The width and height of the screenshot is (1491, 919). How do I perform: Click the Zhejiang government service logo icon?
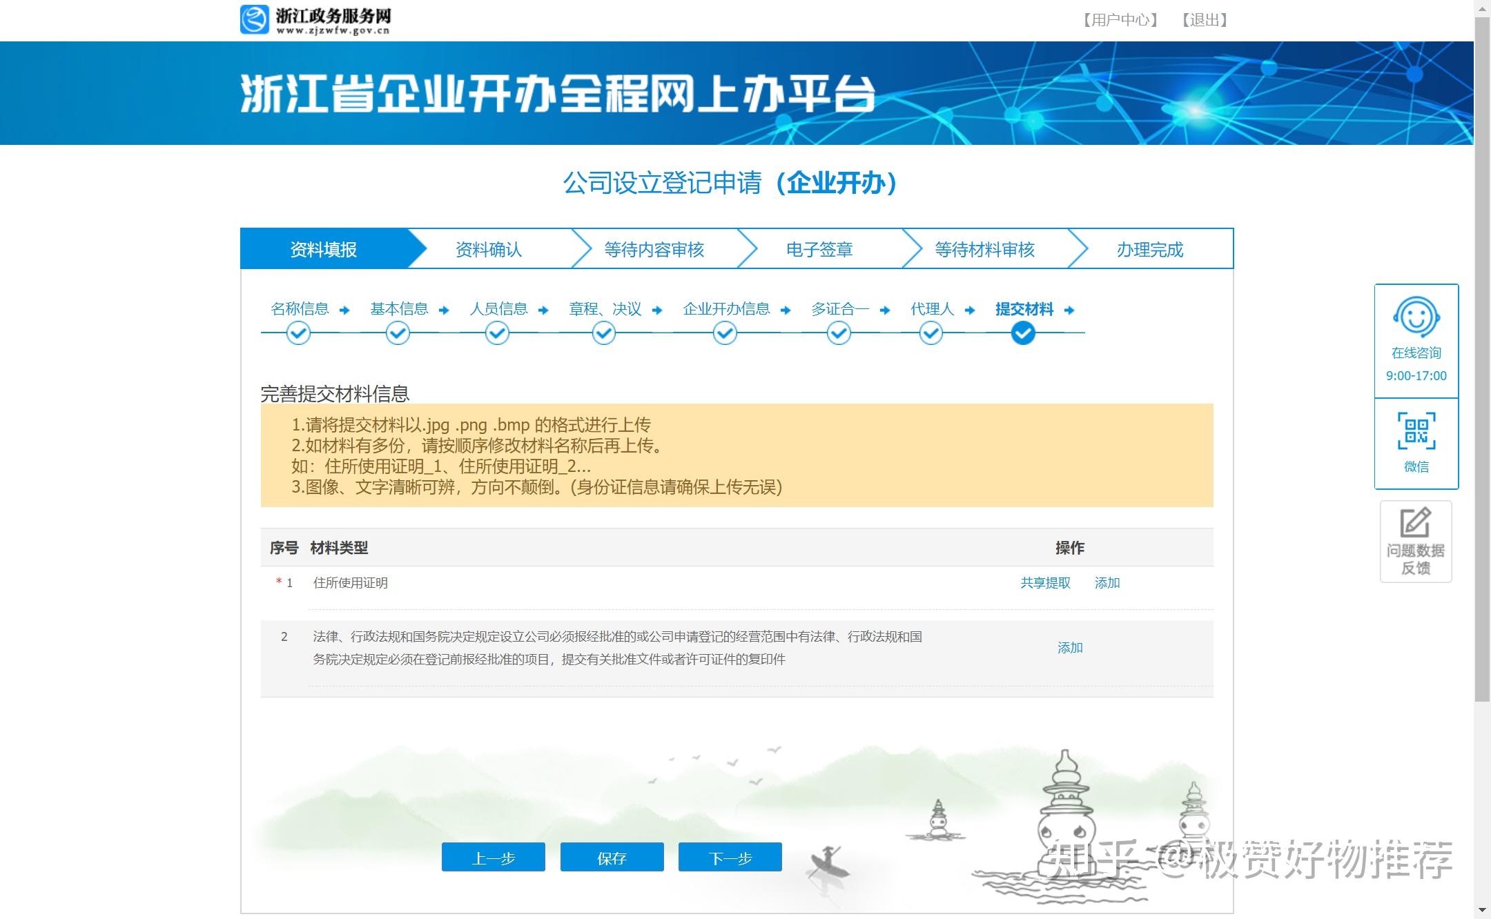coord(254,19)
